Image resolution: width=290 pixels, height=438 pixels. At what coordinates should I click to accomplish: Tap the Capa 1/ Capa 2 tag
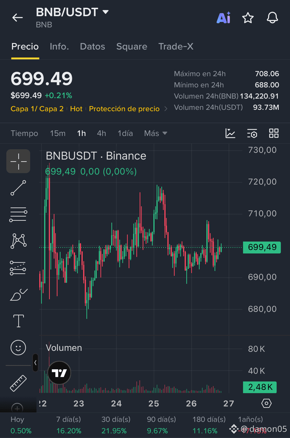37,109
